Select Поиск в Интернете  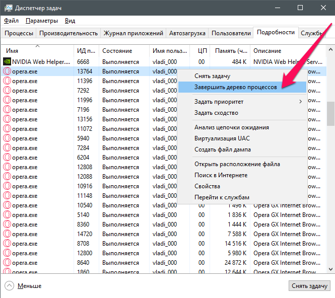coord(242,175)
